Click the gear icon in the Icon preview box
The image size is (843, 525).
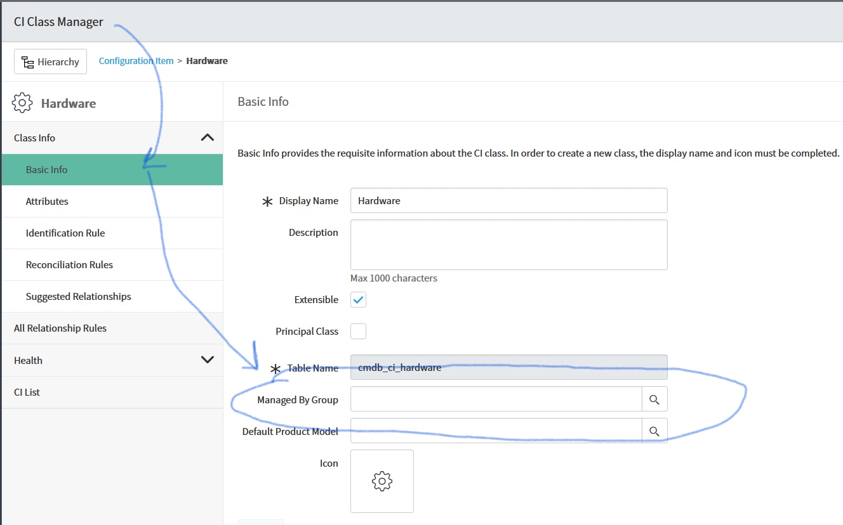(382, 481)
